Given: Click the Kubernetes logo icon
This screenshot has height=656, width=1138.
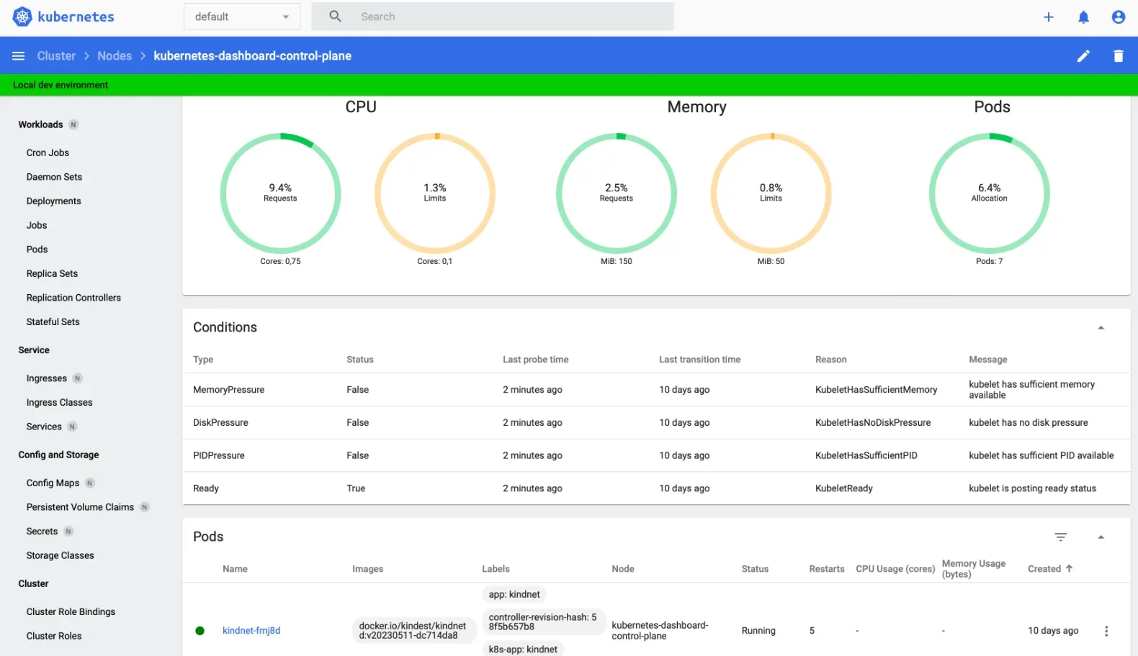Looking at the screenshot, I should pyautogui.click(x=22, y=17).
